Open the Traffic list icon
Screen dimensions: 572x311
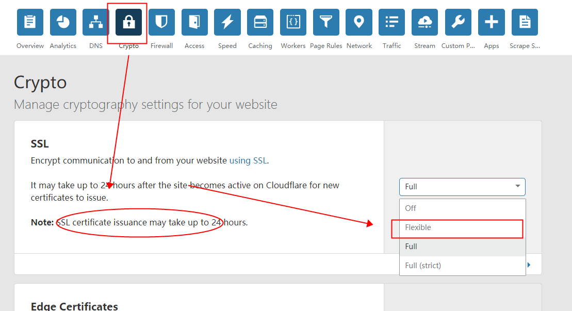[392, 22]
